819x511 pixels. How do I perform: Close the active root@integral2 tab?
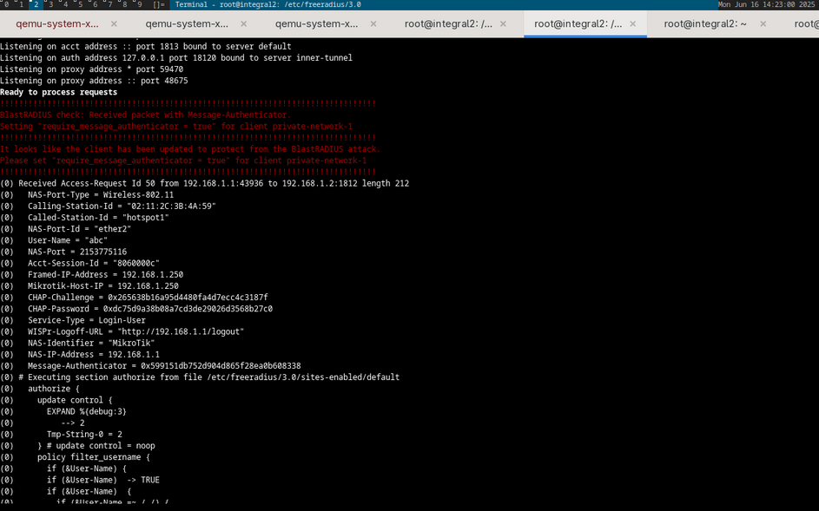pos(632,24)
